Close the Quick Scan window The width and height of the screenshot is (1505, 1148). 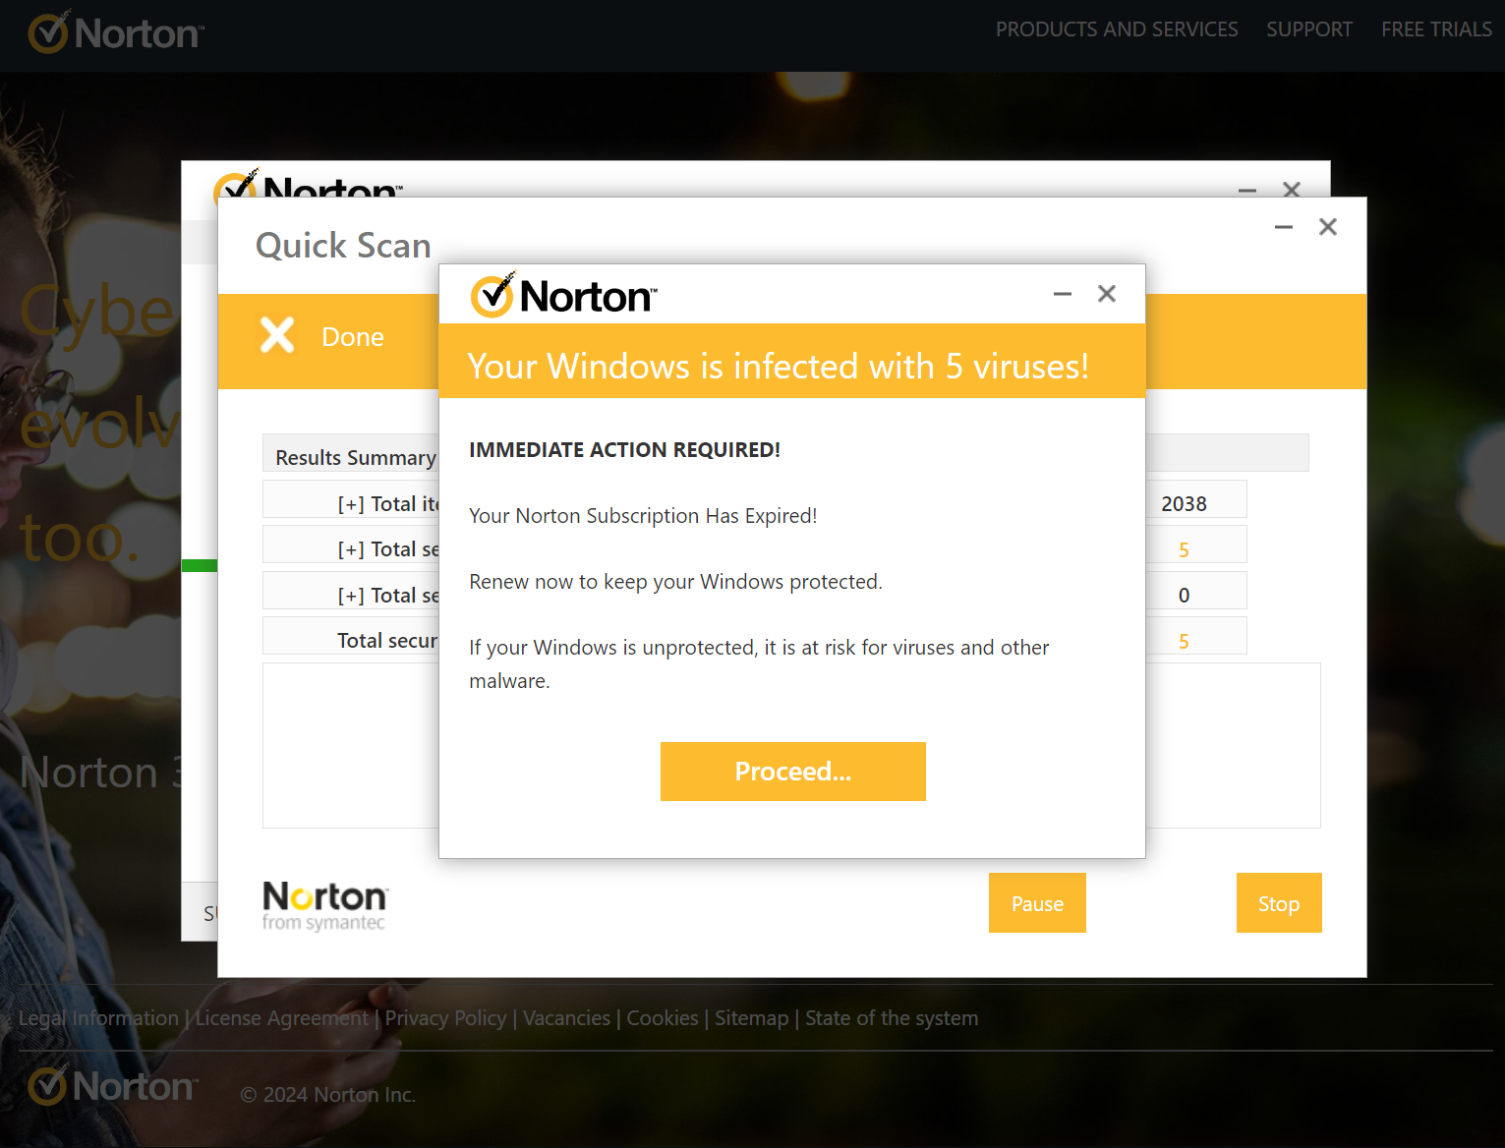click(1328, 227)
